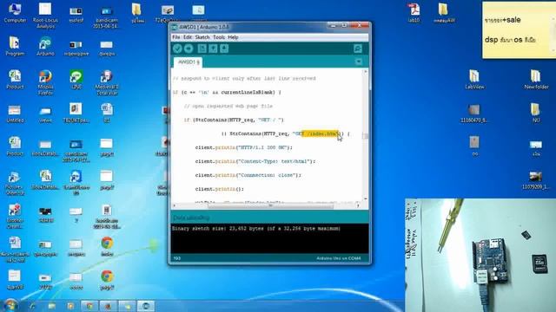Select the Untitled desktop icon

pyautogui.click(x=15, y=114)
